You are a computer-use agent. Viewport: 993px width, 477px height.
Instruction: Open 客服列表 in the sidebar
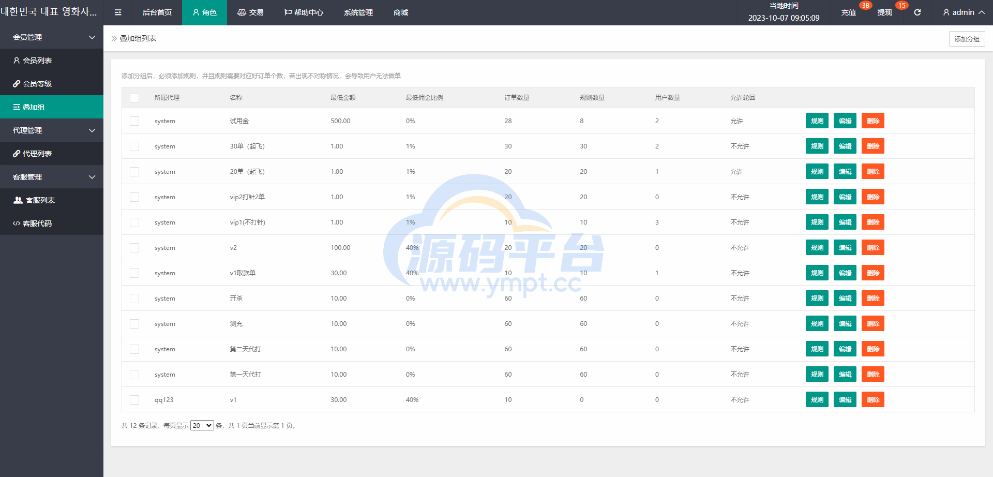(x=52, y=200)
